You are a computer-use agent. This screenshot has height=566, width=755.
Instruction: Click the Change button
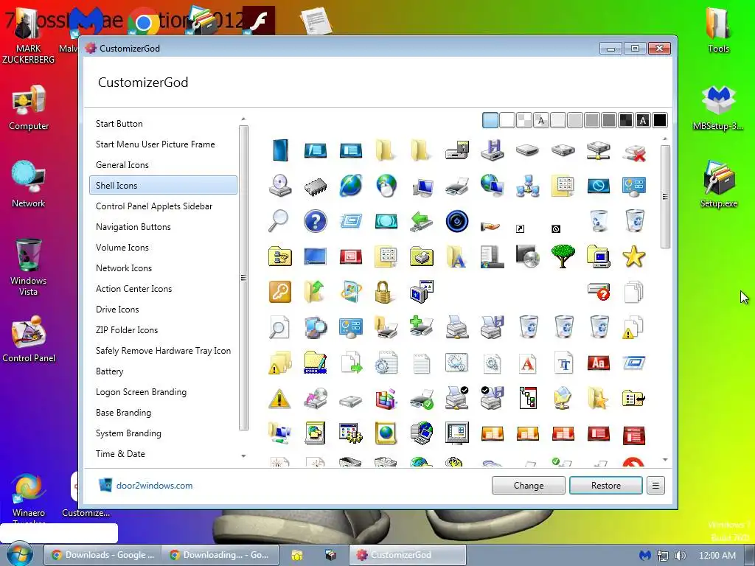[528, 486]
